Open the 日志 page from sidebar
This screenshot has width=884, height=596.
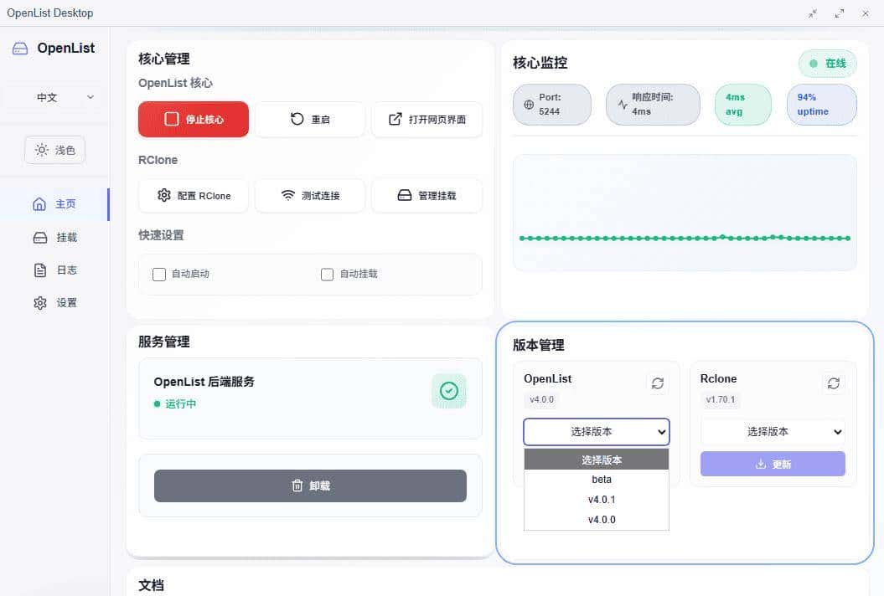55,270
